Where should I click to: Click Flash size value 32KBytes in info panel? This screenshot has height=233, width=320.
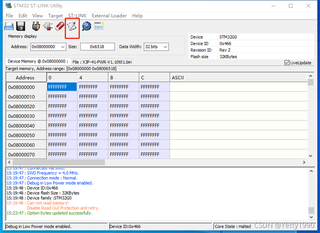pos(228,56)
